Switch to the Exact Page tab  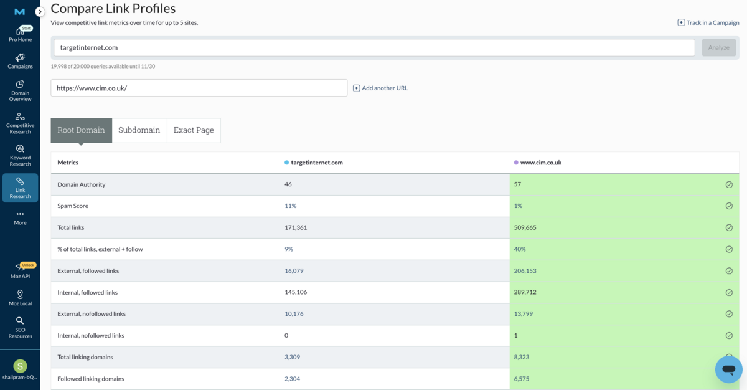coord(194,130)
